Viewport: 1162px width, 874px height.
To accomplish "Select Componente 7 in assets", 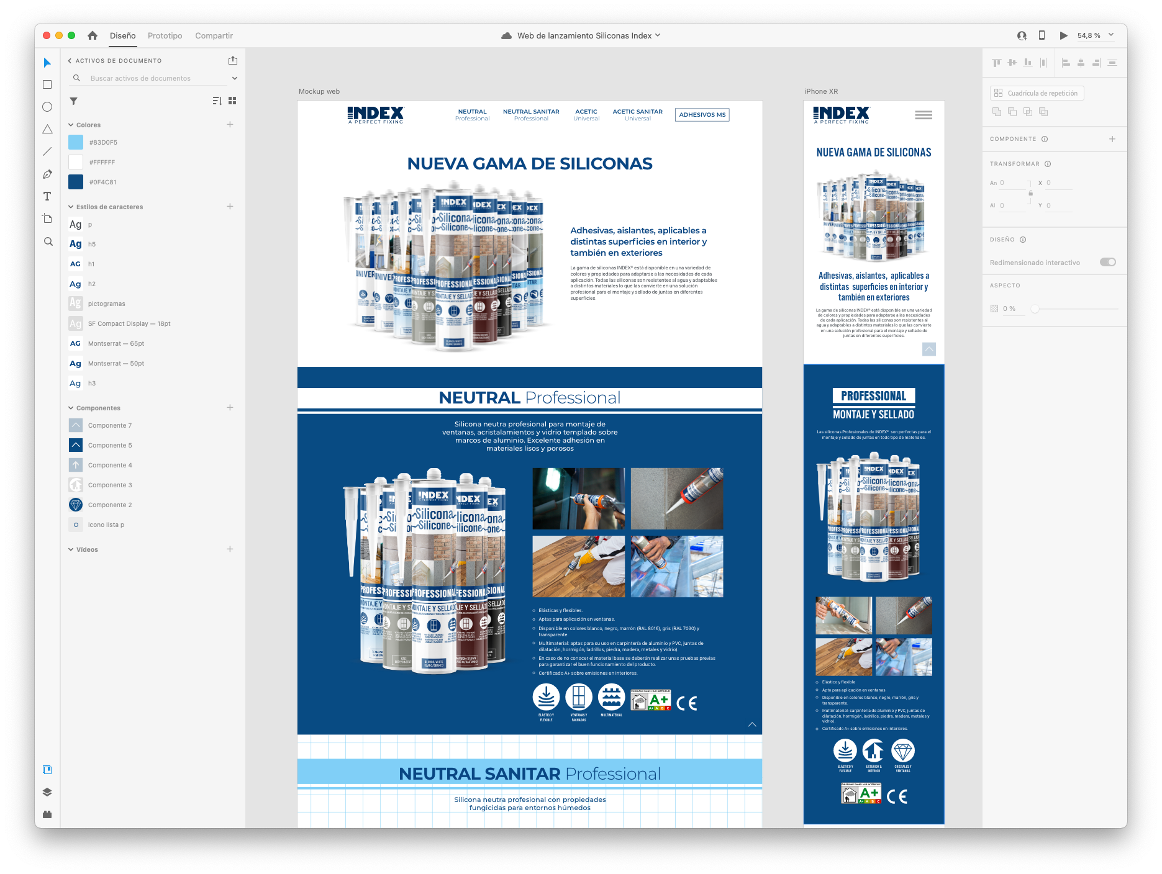I will pos(110,425).
